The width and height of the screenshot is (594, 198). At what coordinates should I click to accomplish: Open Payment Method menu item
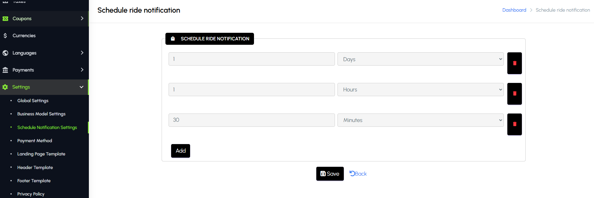pyautogui.click(x=34, y=141)
